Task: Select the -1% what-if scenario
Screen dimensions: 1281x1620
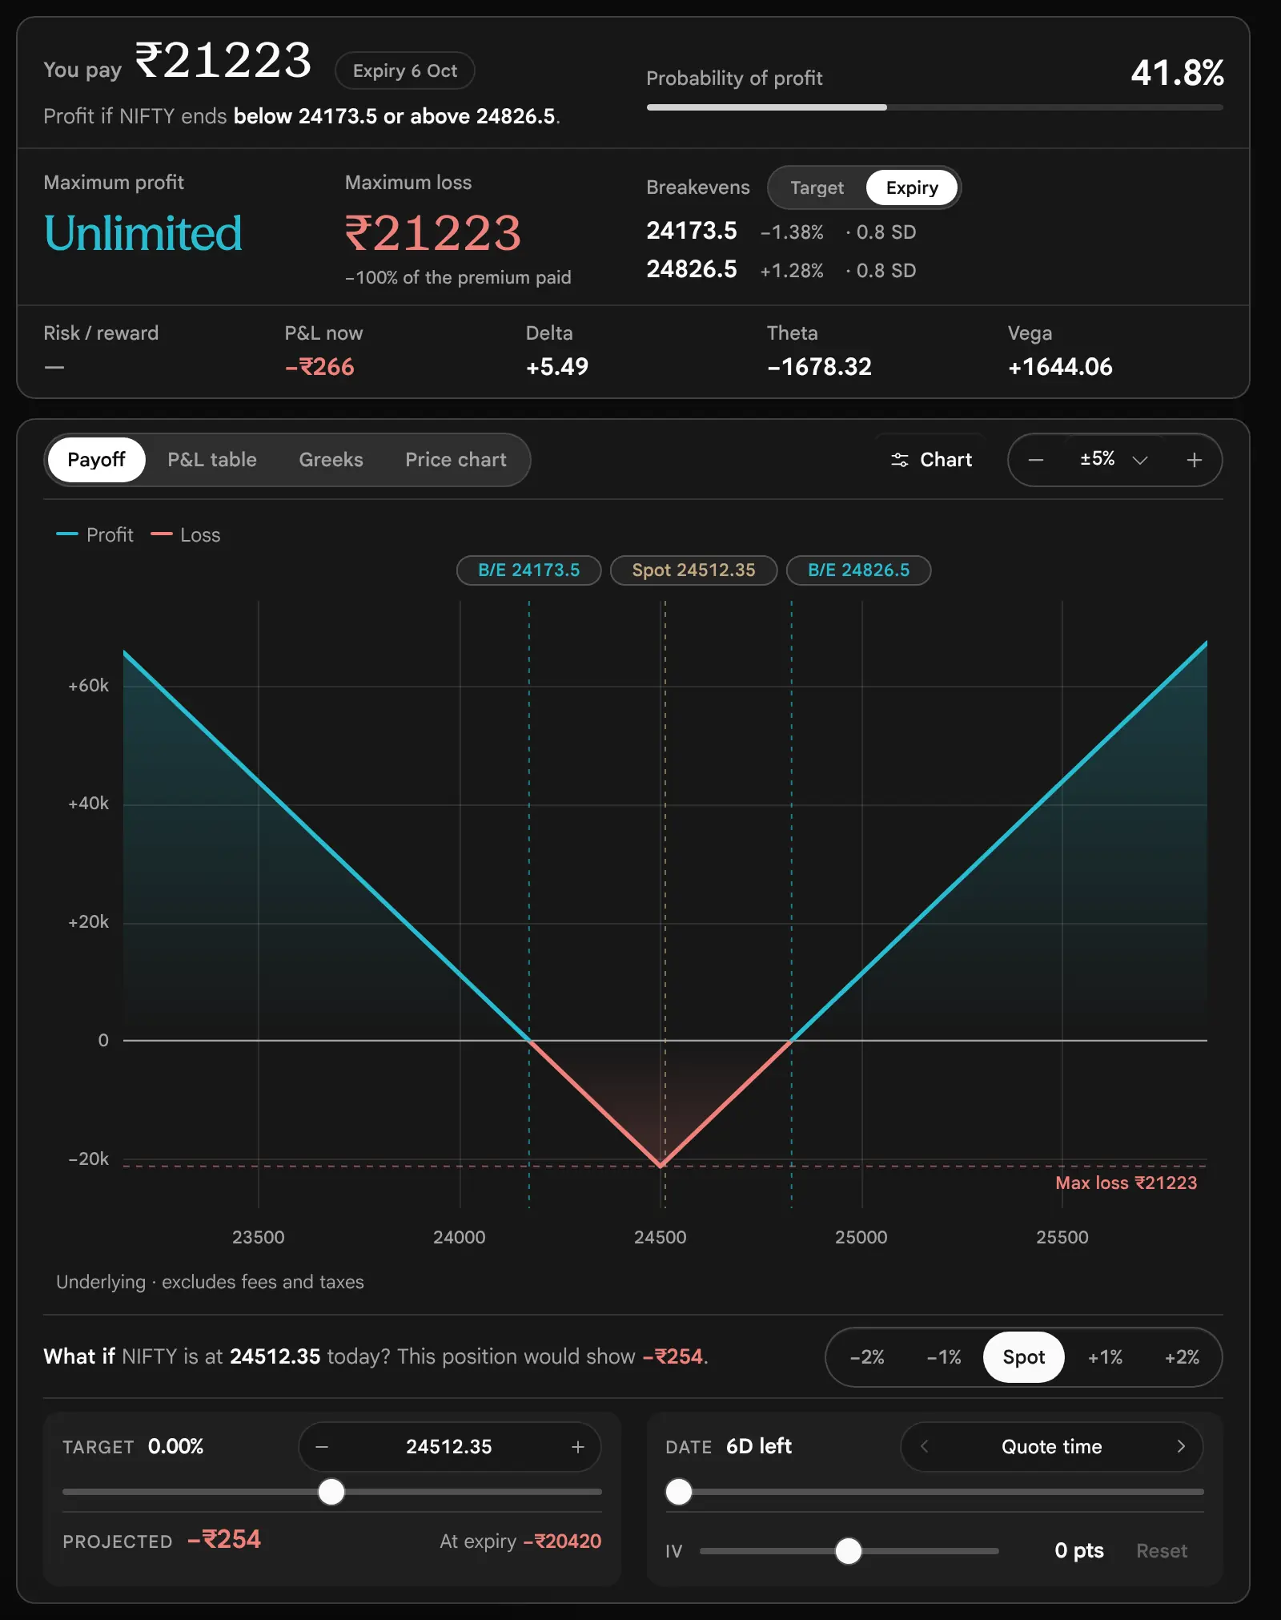Action: tap(944, 1357)
